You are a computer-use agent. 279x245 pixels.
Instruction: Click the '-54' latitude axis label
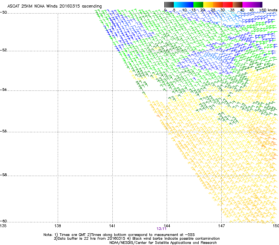tap(3, 89)
